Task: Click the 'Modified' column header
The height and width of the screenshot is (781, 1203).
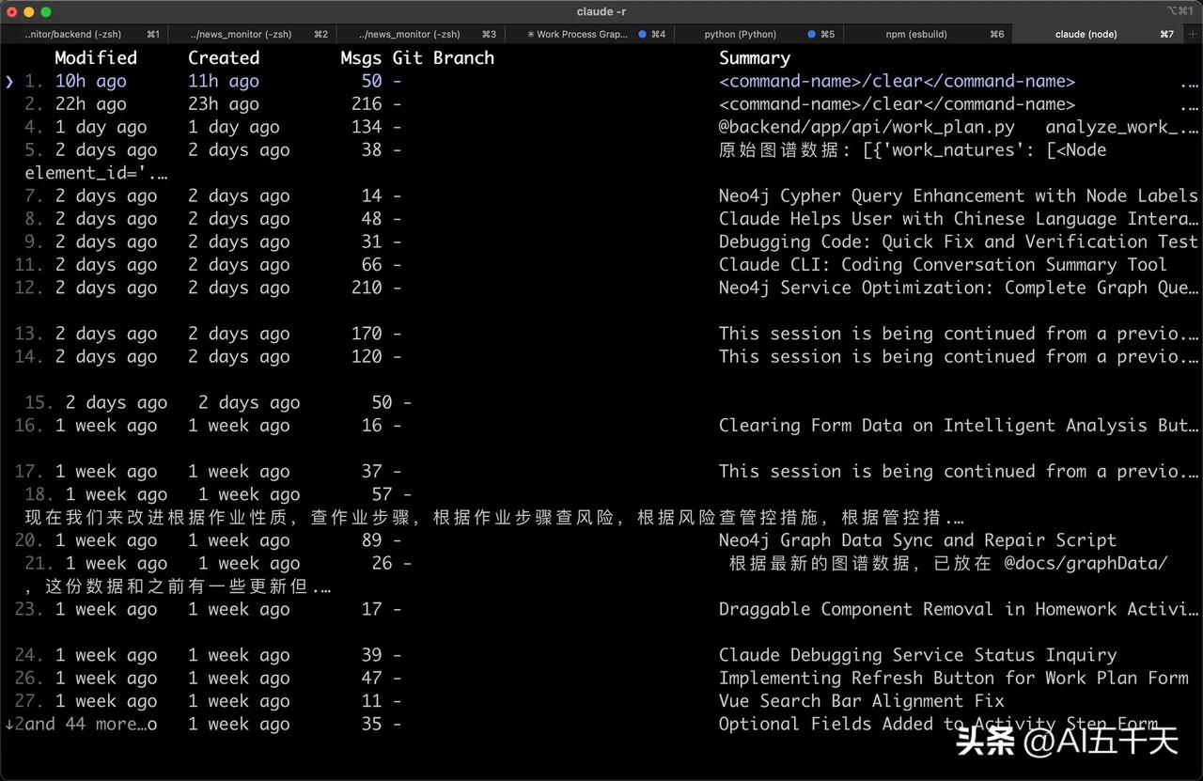Action: [x=96, y=58]
